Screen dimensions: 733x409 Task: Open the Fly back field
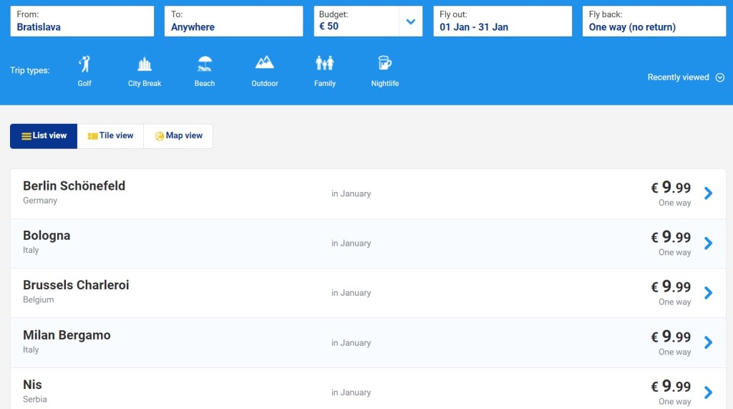coord(654,21)
